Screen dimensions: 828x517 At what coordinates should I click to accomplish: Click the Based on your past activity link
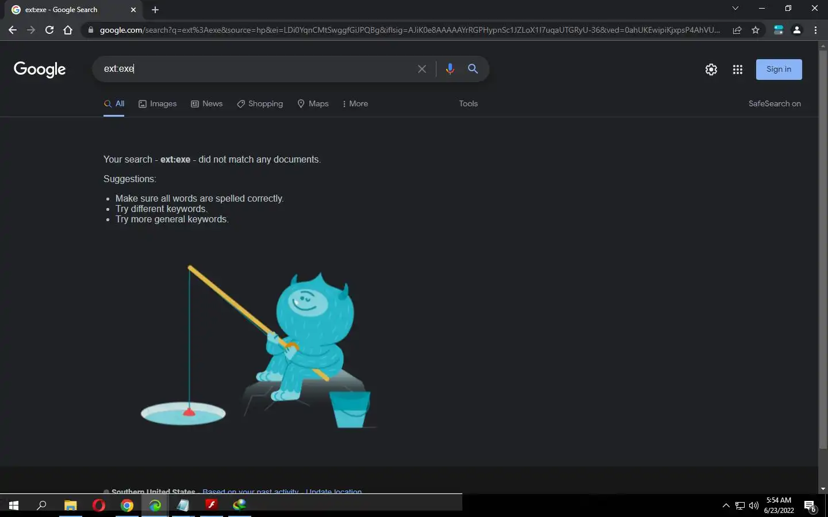(250, 491)
